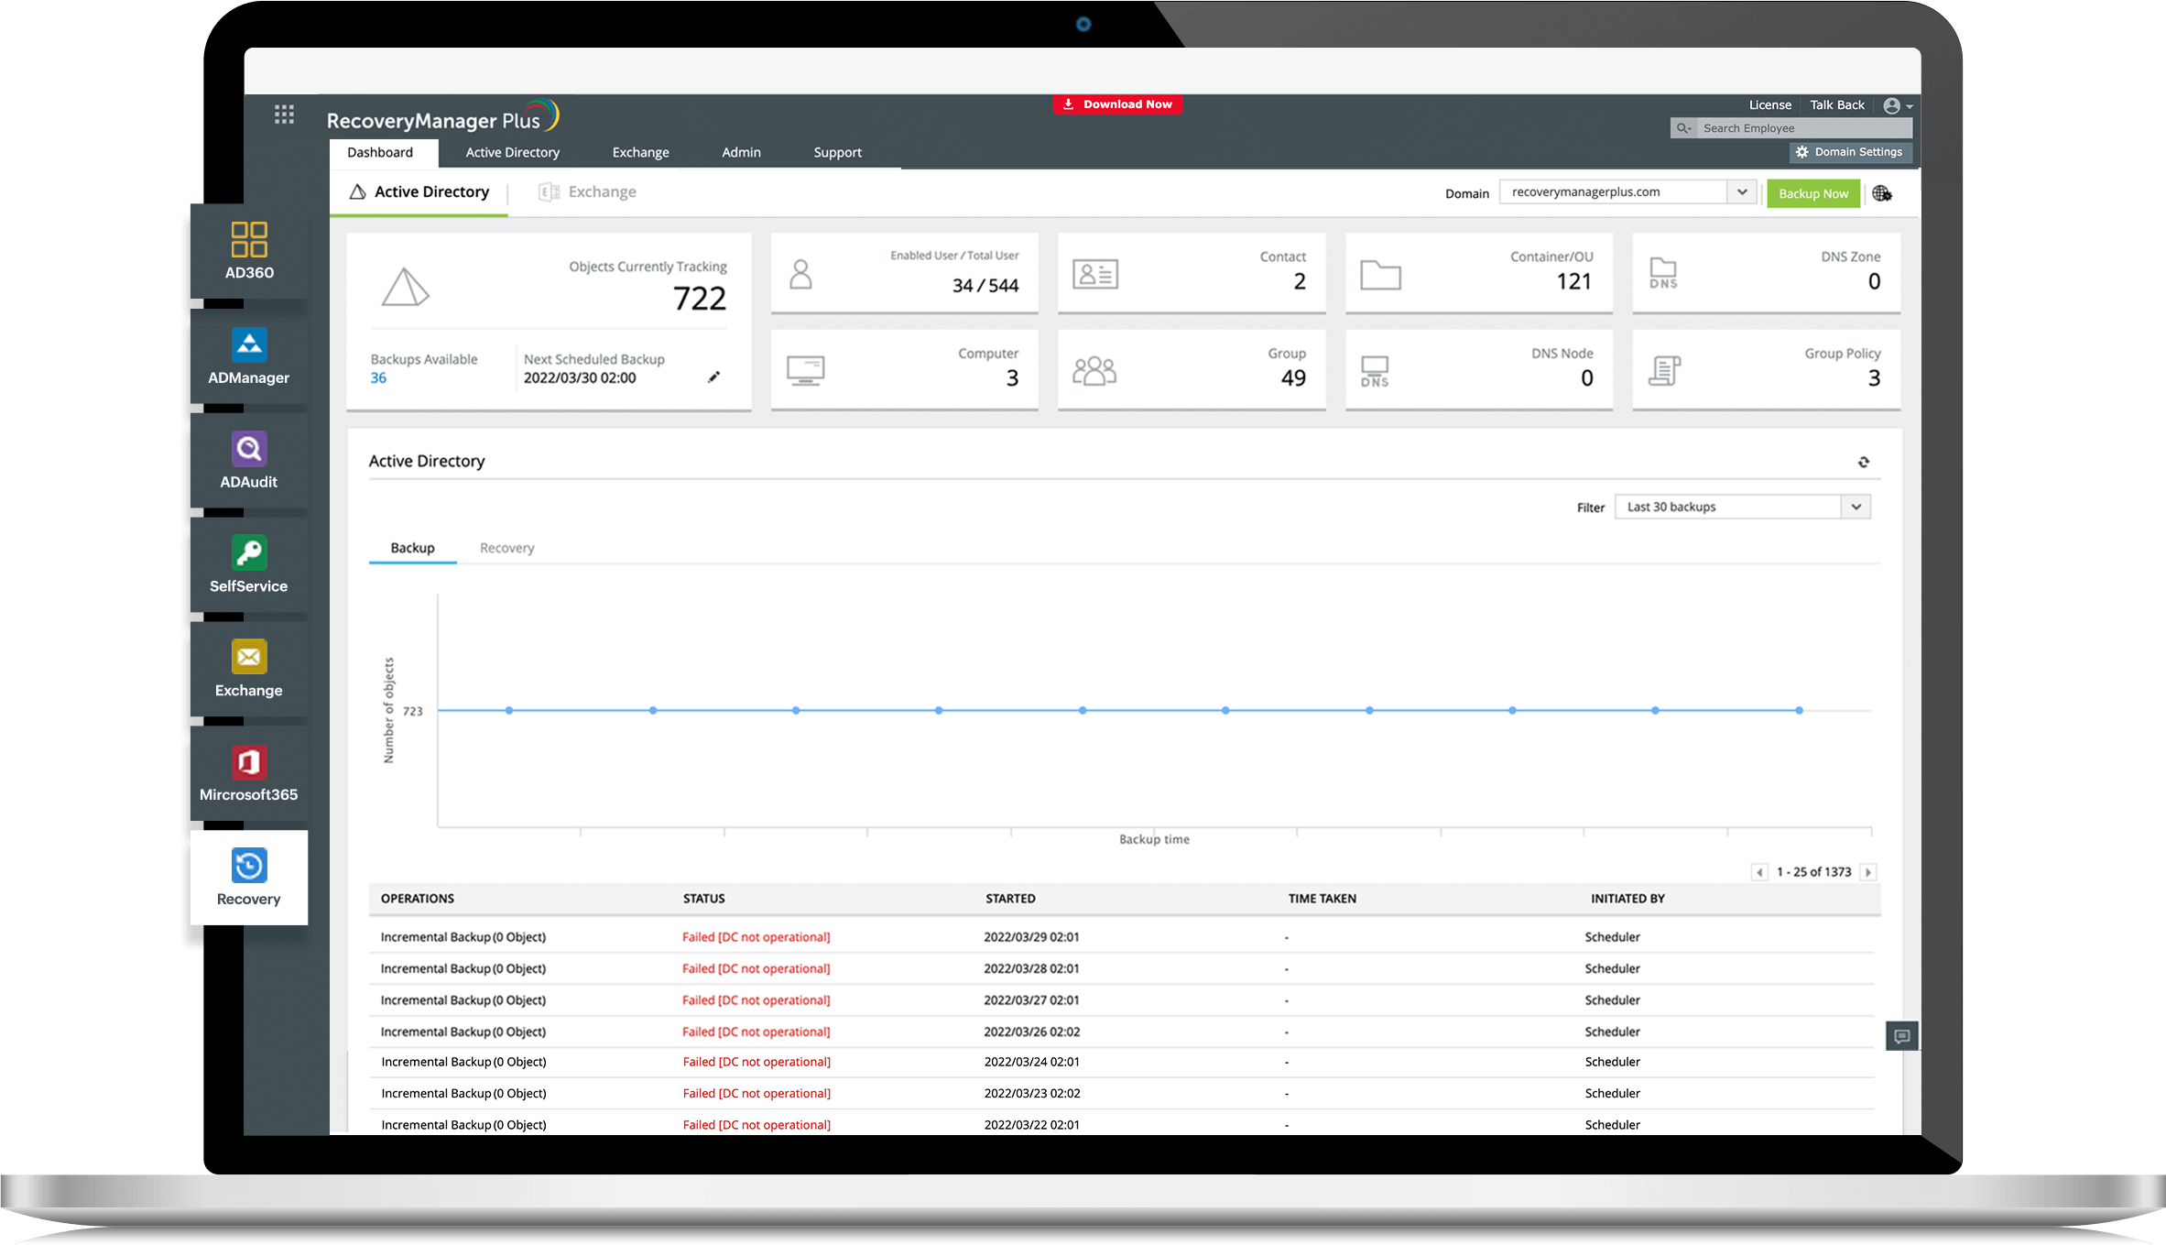Switch to the Recovery chart tab

506,548
